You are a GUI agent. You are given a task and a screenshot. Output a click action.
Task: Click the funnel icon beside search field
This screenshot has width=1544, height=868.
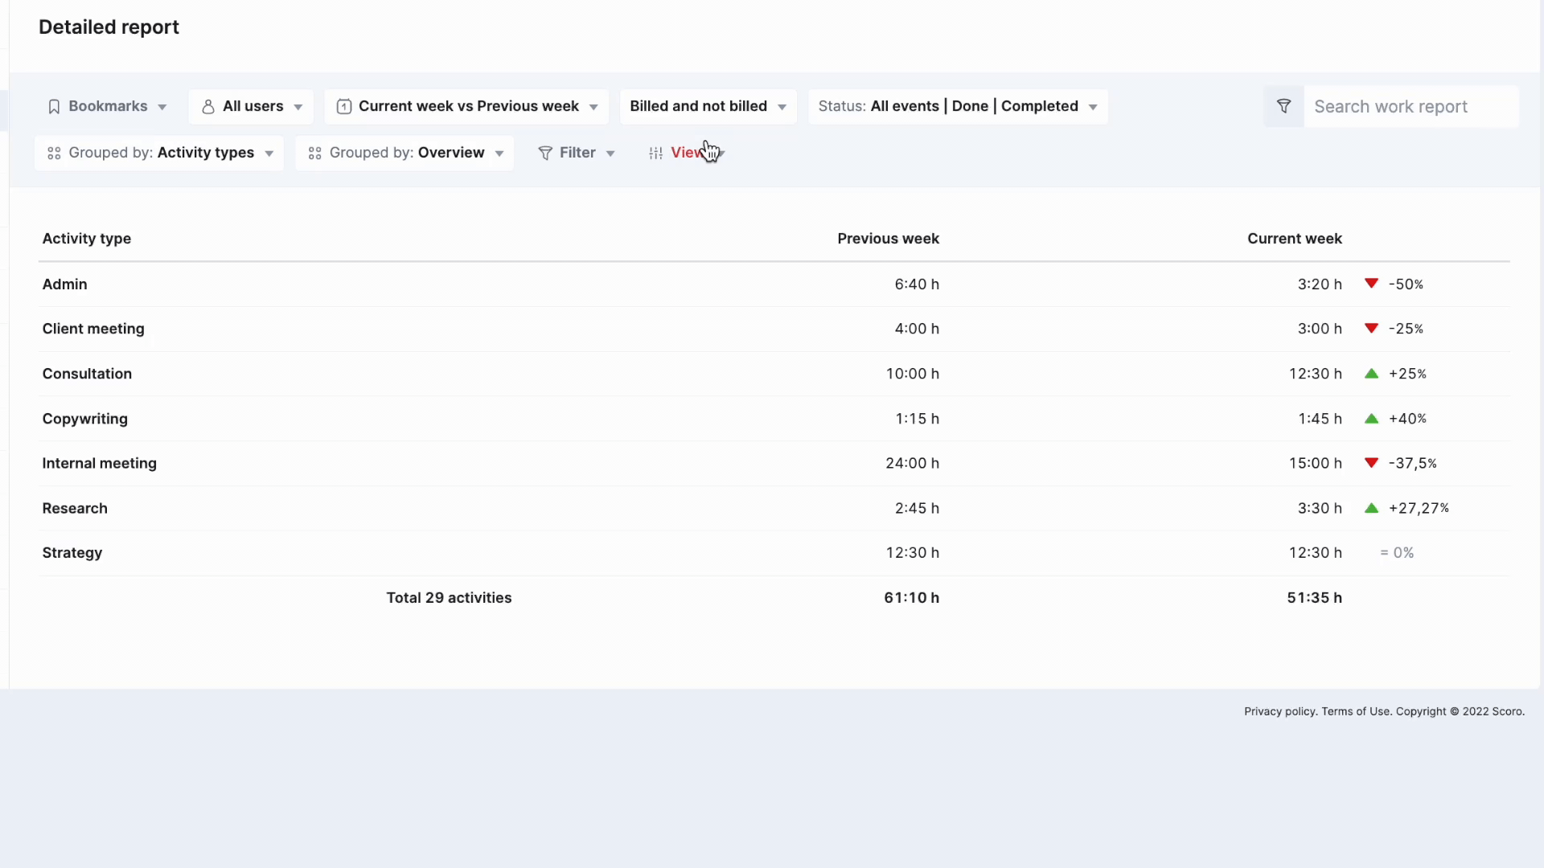tap(1283, 106)
